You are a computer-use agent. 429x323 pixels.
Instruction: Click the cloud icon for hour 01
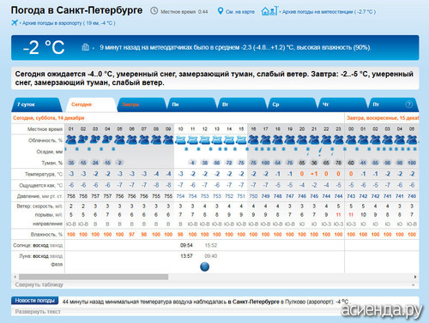click(71, 140)
